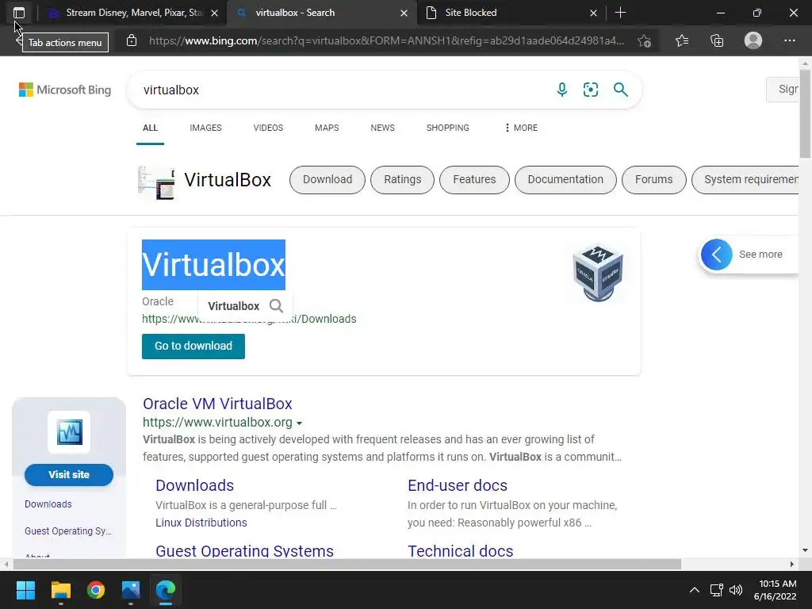Viewport: 812px width, 609px height.
Task: Click the Bing microphone voice search icon
Action: tap(562, 90)
